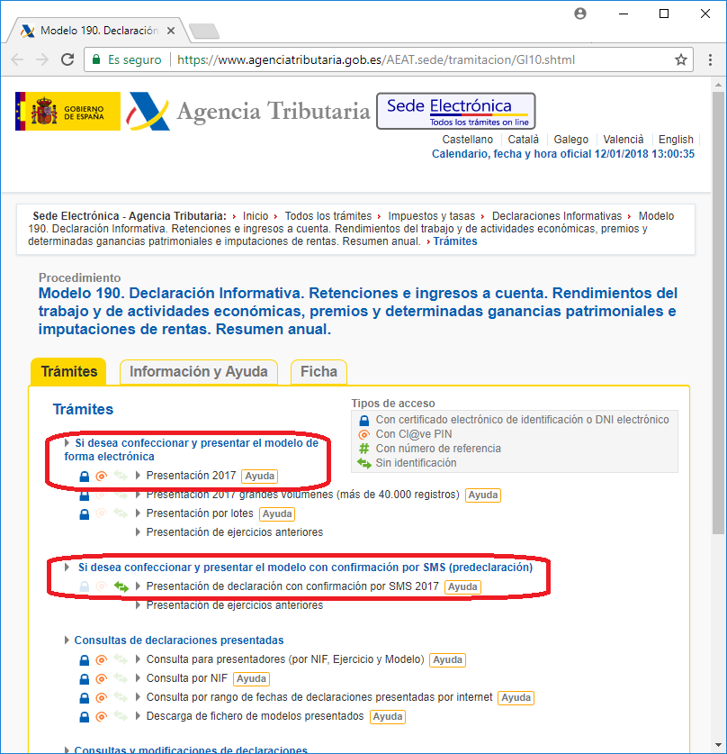
Task: Close the Modelo 190 browser tab
Action: [171, 31]
